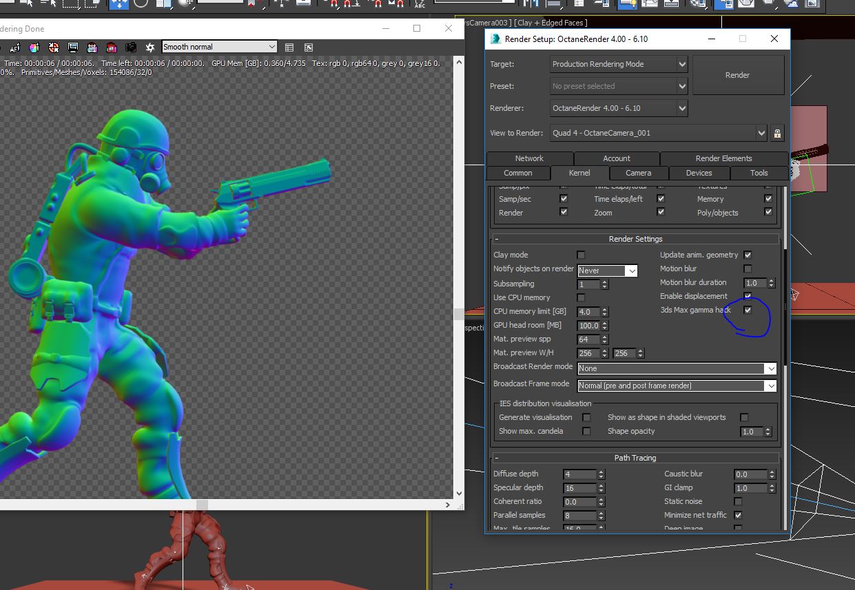
Task: Click the list settings icon after Smooth normal
Action: [x=289, y=48]
